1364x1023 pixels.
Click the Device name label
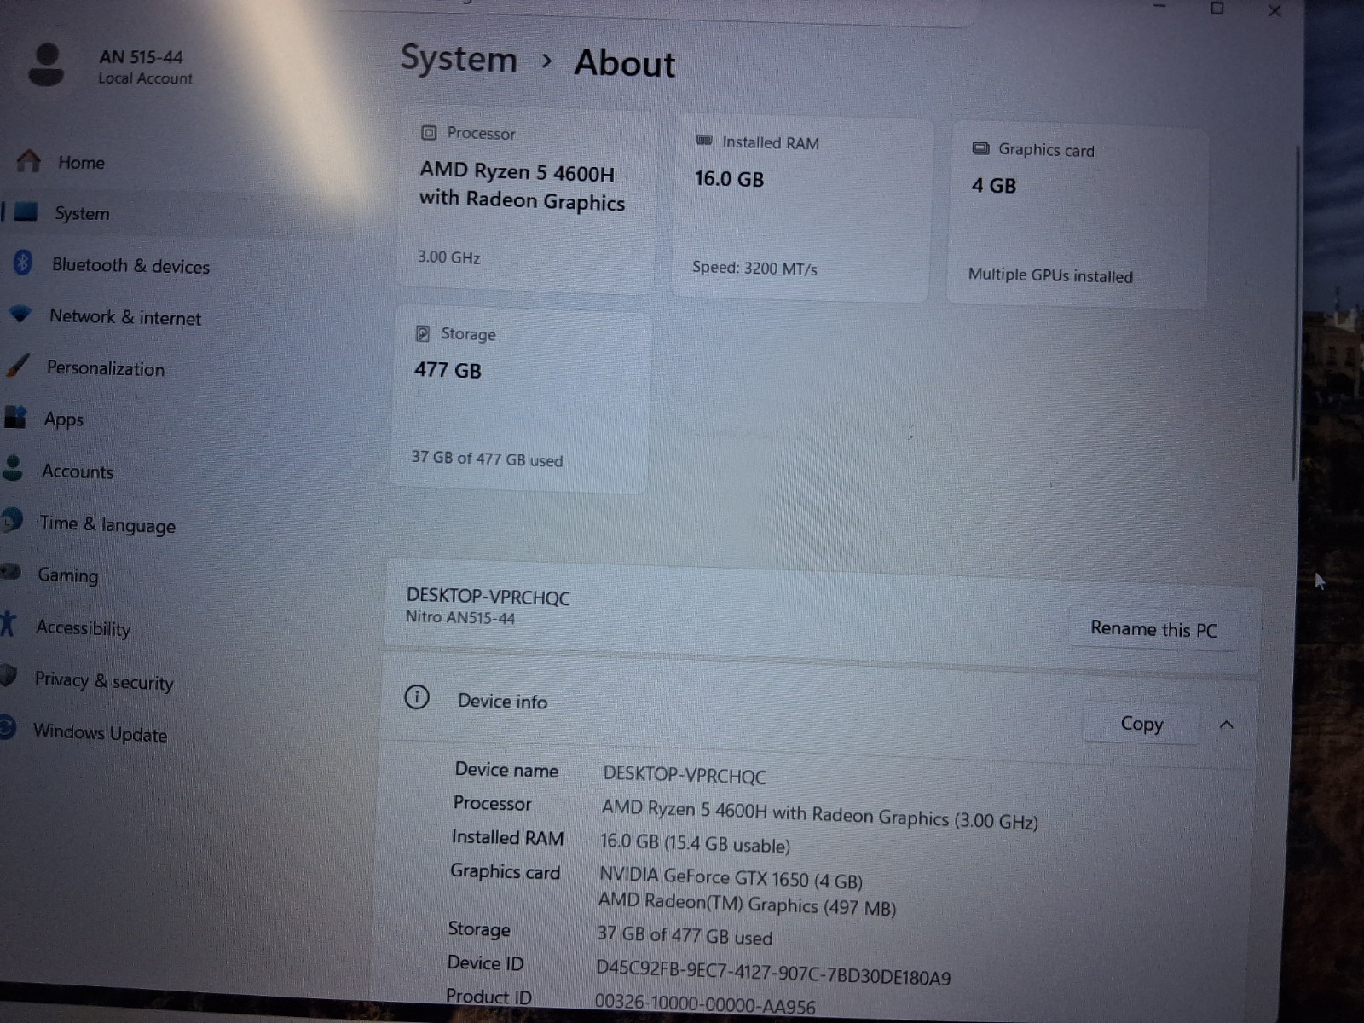506,770
